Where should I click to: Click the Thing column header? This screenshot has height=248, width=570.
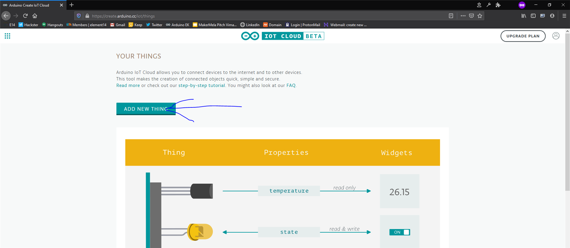174,152
